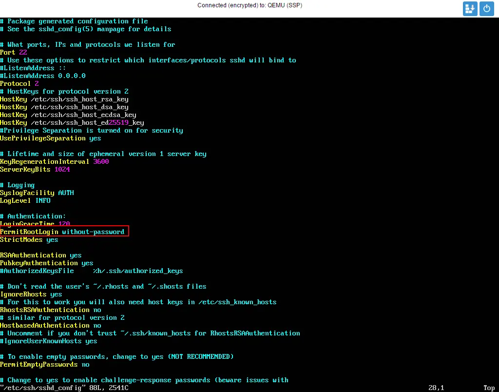Click 'RSAAuthentication yes' line

(x=41, y=255)
